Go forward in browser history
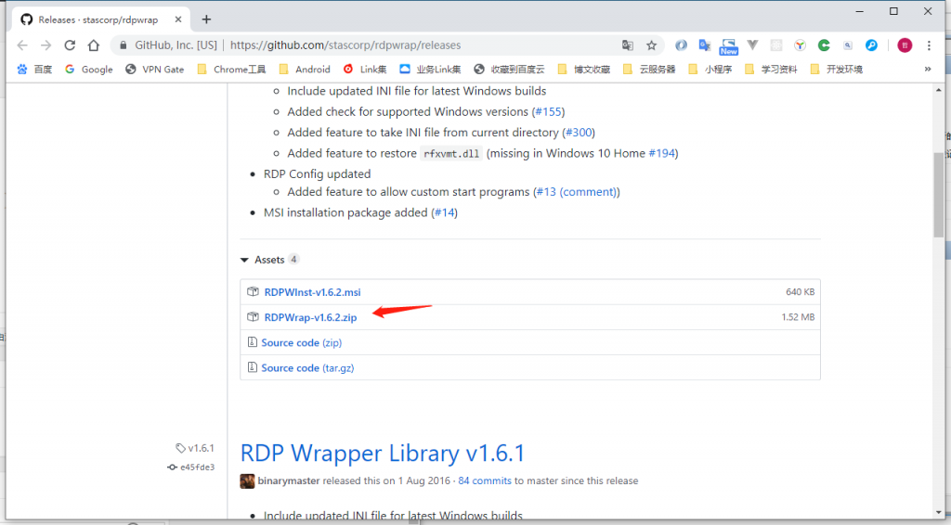951x525 pixels. tap(46, 45)
